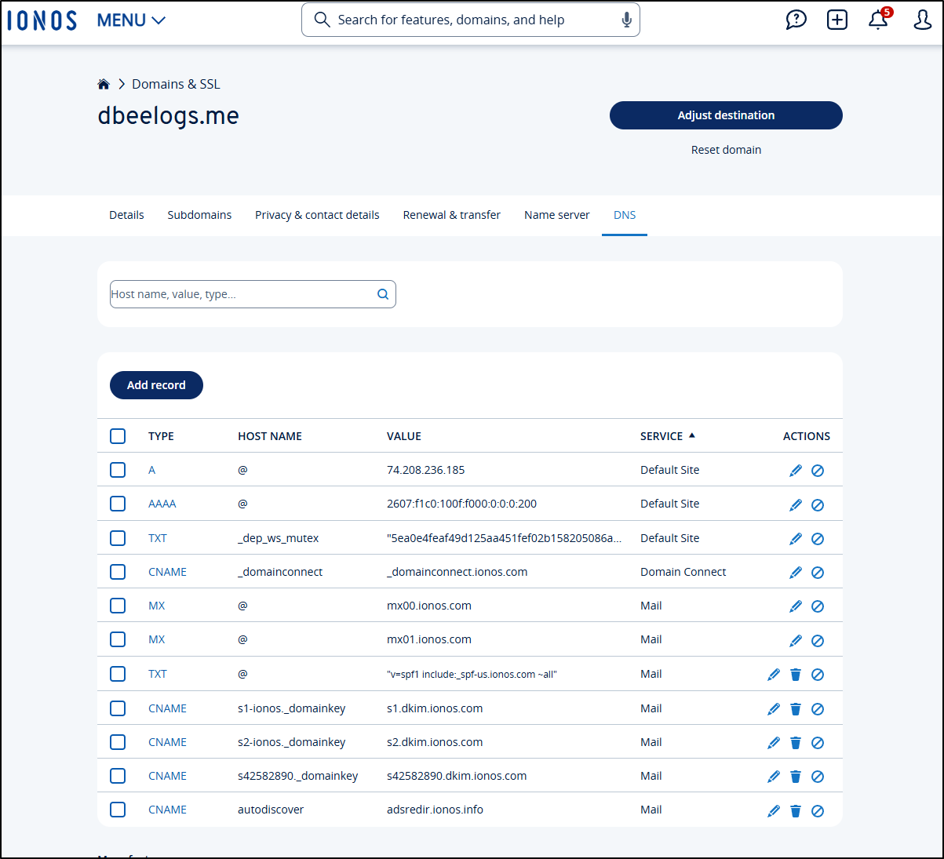Edit the s1-ionos._domainkey record
This screenshot has height=859, width=944.
click(774, 709)
